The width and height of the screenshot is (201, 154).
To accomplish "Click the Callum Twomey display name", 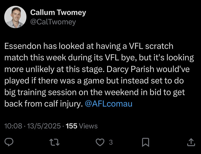I will (x=58, y=13).
